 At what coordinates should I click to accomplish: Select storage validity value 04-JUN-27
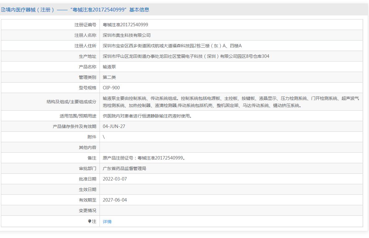114,126
